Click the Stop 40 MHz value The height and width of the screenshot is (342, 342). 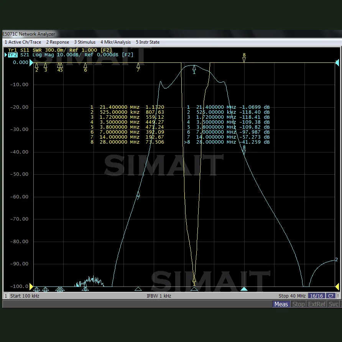(292, 296)
